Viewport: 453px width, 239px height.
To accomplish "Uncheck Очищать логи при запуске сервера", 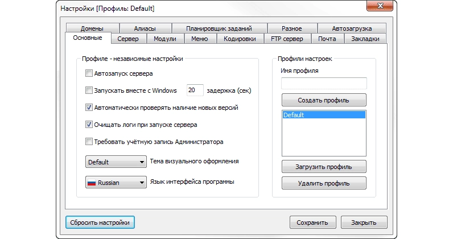I will [x=89, y=125].
